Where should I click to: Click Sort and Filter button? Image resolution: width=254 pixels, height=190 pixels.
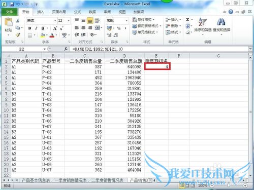pyautogui.click(x=203, y=26)
